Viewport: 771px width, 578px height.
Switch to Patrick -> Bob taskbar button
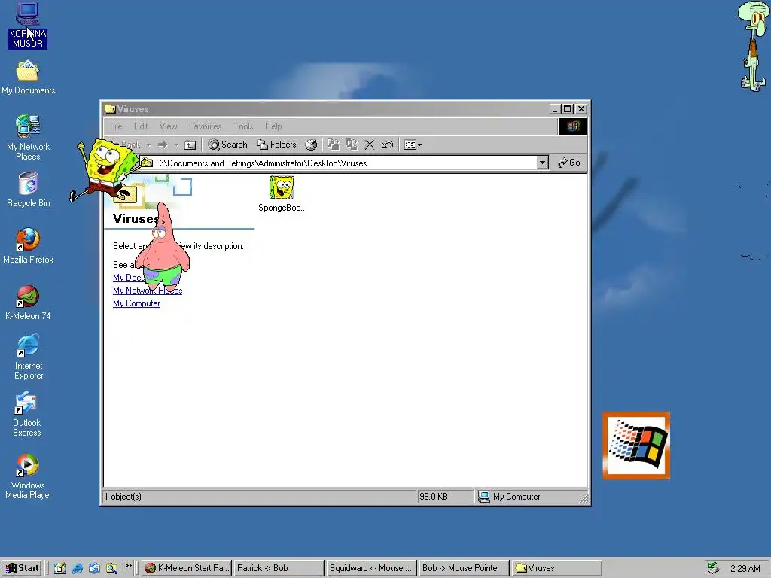coord(279,568)
